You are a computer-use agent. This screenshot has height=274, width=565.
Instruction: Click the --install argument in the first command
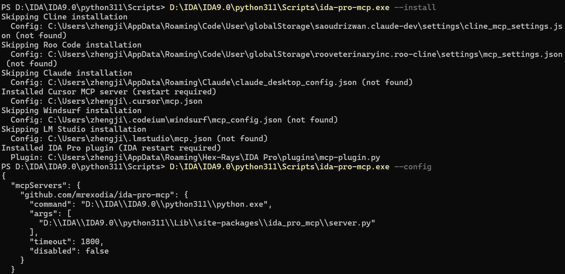point(415,7)
